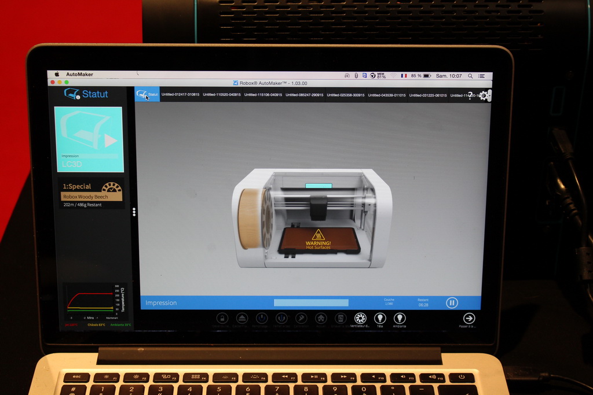The width and height of the screenshot is (593, 395).
Task: Click the first nozzle purge icon
Action: [x=262, y=318]
